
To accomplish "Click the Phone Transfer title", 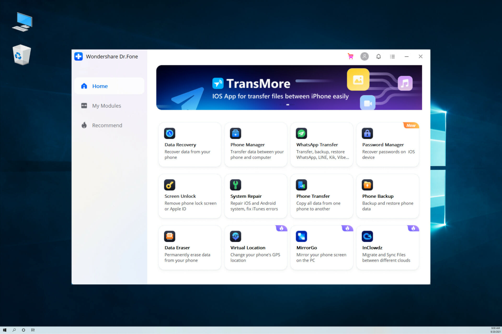I will (313, 196).
